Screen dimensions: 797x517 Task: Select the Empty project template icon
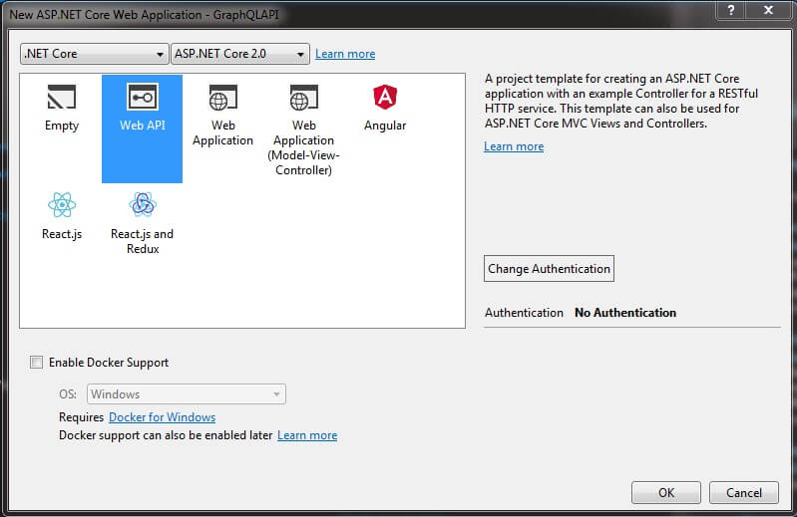62,98
